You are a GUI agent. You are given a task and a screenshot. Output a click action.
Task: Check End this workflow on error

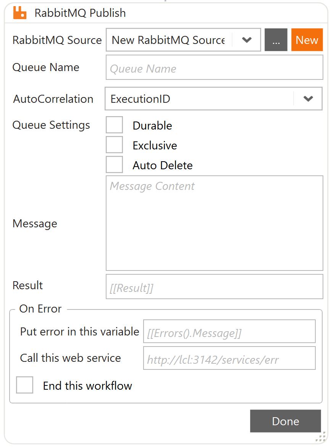click(24, 385)
